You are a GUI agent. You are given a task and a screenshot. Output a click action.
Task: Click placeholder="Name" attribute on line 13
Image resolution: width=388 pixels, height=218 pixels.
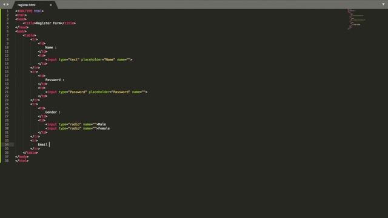98,59
